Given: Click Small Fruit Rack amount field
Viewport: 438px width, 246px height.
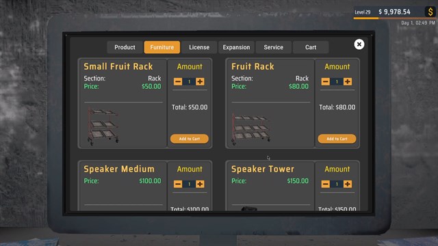Looking at the screenshot, I should pyautogui.click(x=189, y=81).
